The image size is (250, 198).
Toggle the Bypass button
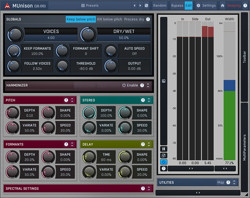pos(177,5)
